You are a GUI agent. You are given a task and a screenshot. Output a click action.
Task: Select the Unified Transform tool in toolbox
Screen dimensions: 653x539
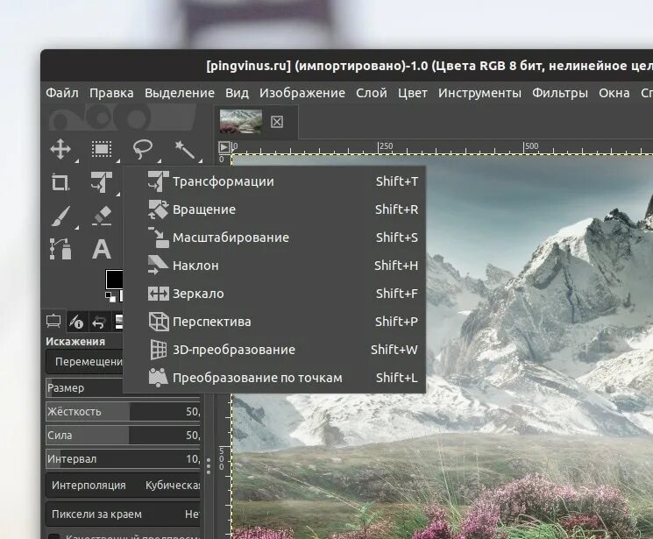[102, 182]
